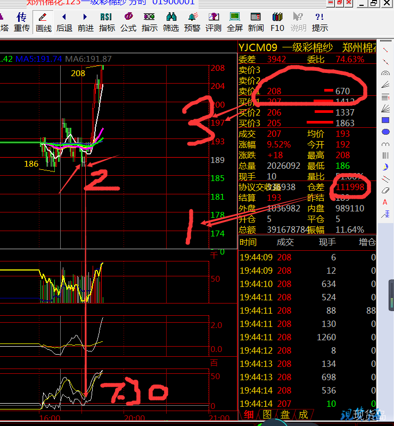Switch to the 盘 tab
394x426 pixels.
tap(285, 415)
